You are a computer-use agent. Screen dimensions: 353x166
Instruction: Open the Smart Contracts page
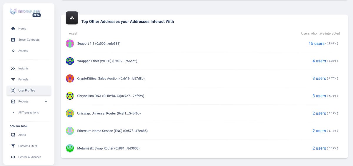[x=29, y=40]
